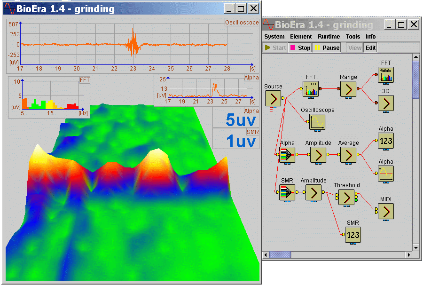Select the SMR numeric 123 display node

point(353,235)
